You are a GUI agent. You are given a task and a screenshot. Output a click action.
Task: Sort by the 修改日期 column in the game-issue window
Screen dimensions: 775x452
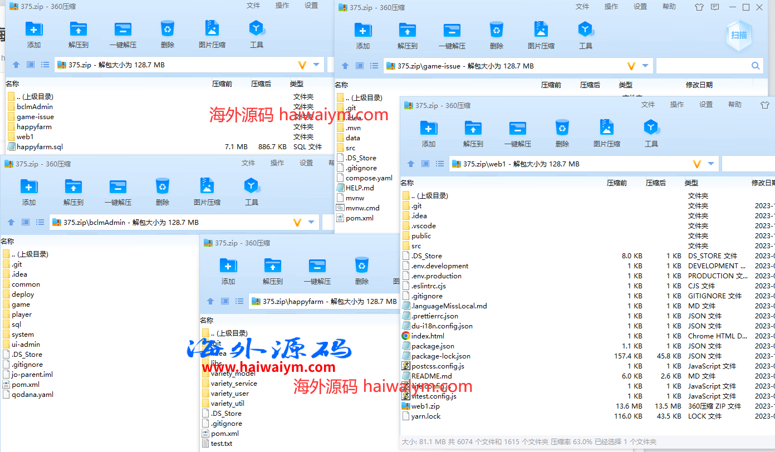click(699, 85)
